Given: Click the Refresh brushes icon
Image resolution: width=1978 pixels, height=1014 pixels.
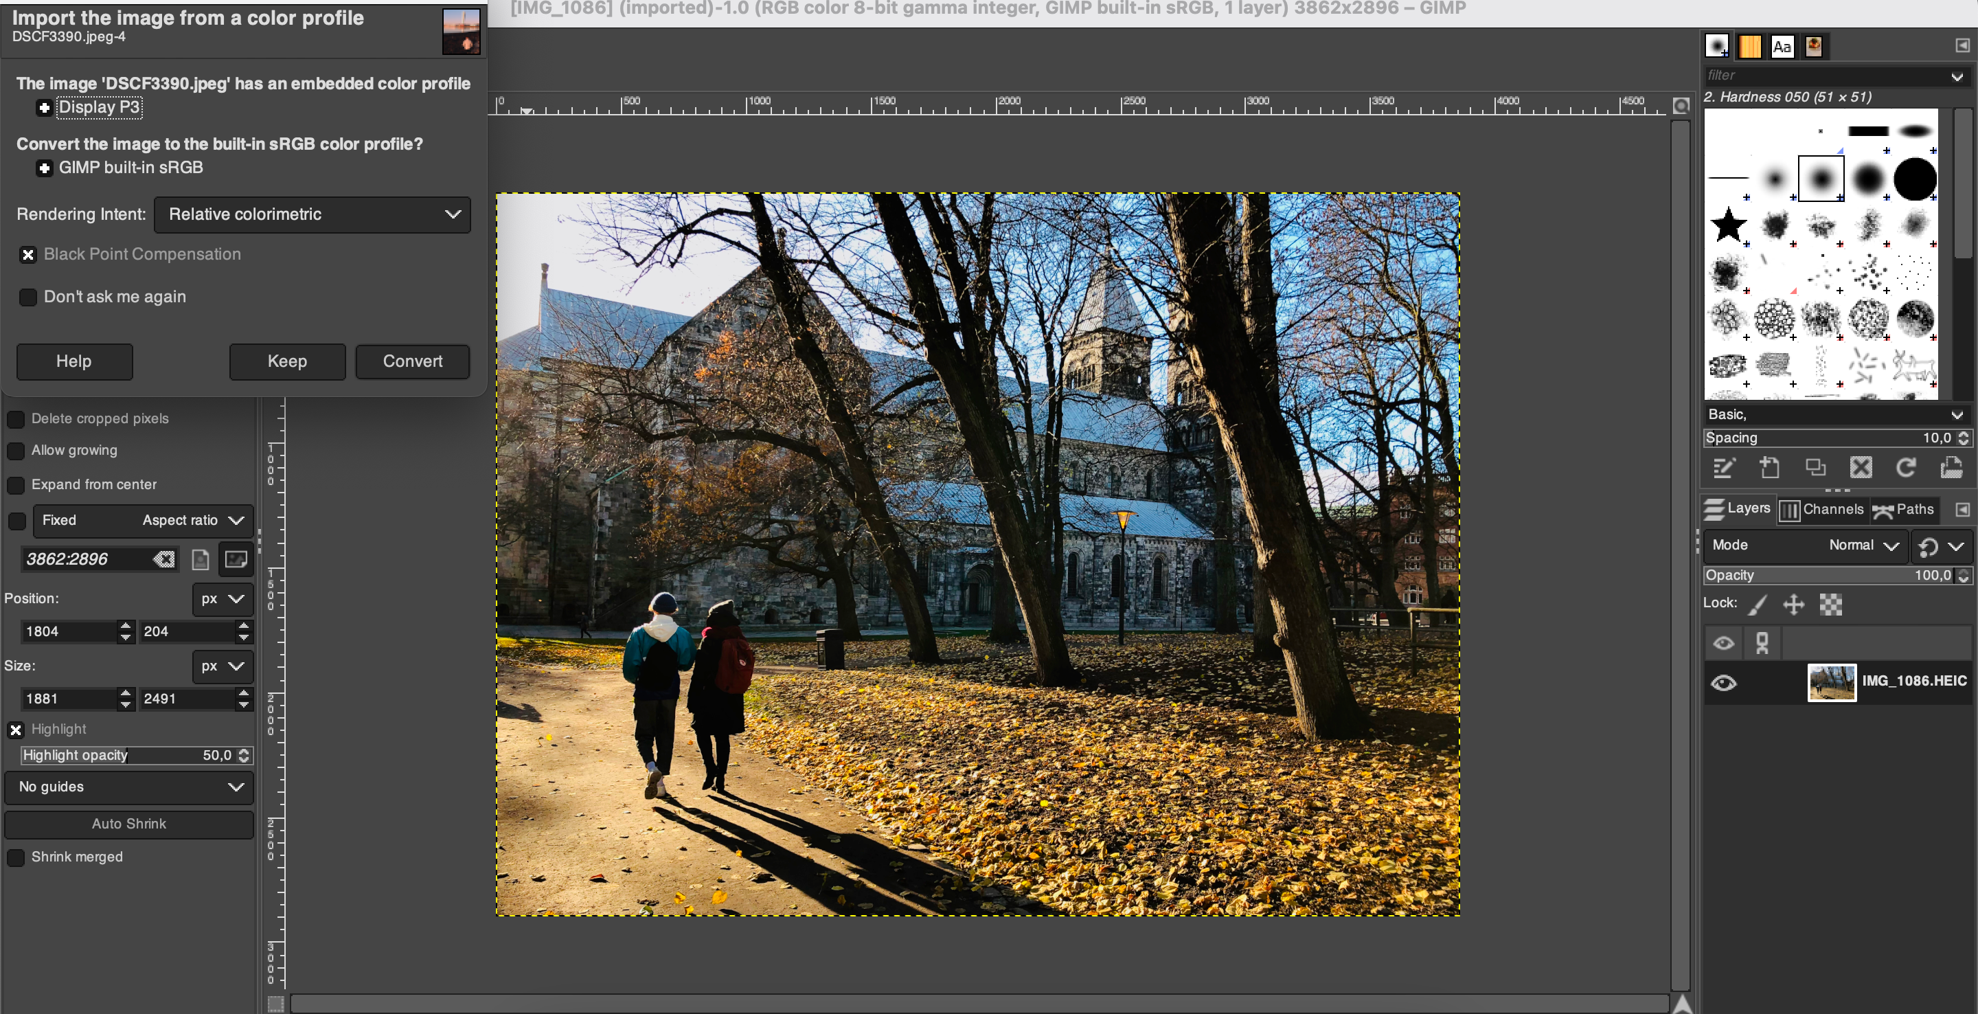Looking at the screenshot, I should click(1907, 468).
